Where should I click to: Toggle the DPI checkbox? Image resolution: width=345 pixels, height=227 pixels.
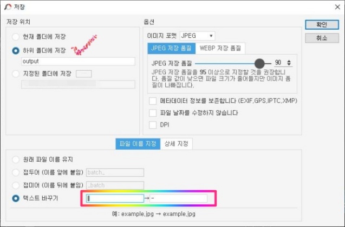pyautogui.click(x=153, y=125)
